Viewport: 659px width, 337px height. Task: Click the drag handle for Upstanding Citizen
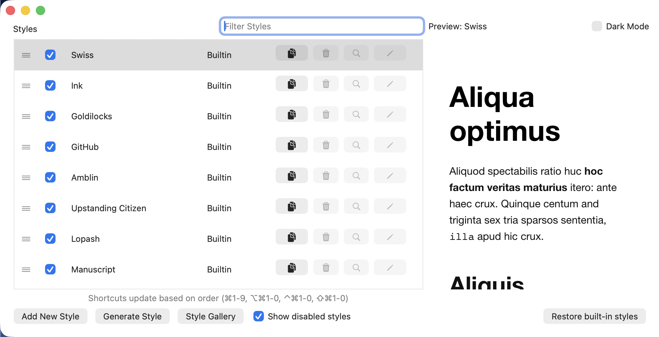tap(26, 208)
